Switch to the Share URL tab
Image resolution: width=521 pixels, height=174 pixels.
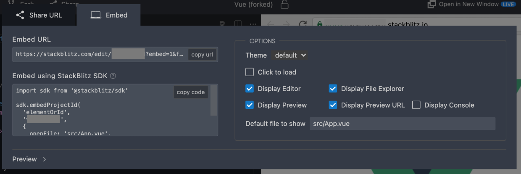pos(39,15)
